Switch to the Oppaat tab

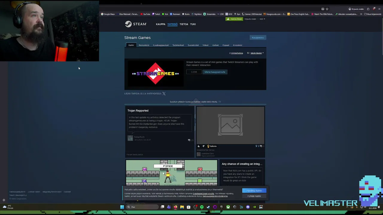226,45
